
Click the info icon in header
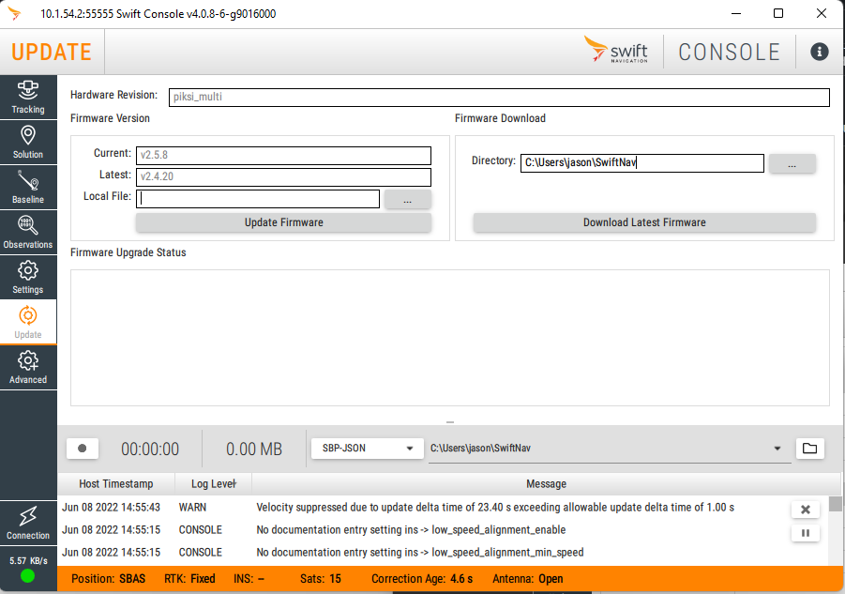[x=819, y=52]
